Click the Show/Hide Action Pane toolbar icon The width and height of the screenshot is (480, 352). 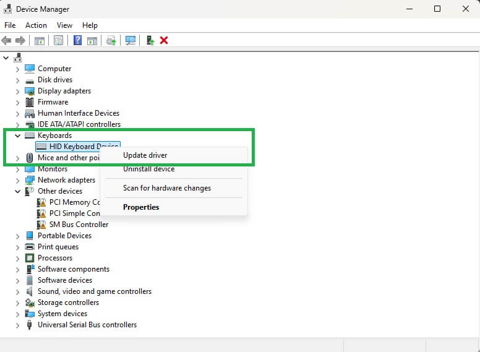click(x=92, y=40)
